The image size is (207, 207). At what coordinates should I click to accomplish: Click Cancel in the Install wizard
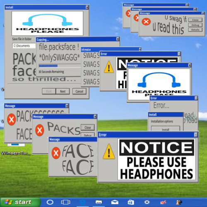79,91
